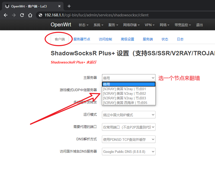This screenshot has height=170, width=215.
Task: Open the VPN navigation menu
Action: 149,25
